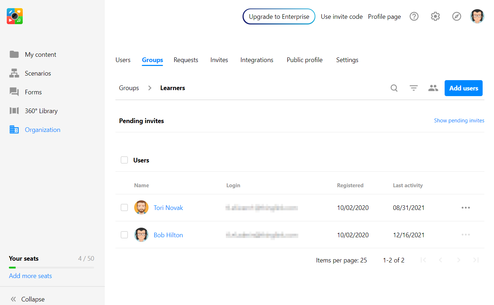Click the Collapse label in the sidebar

click(33, 299)
